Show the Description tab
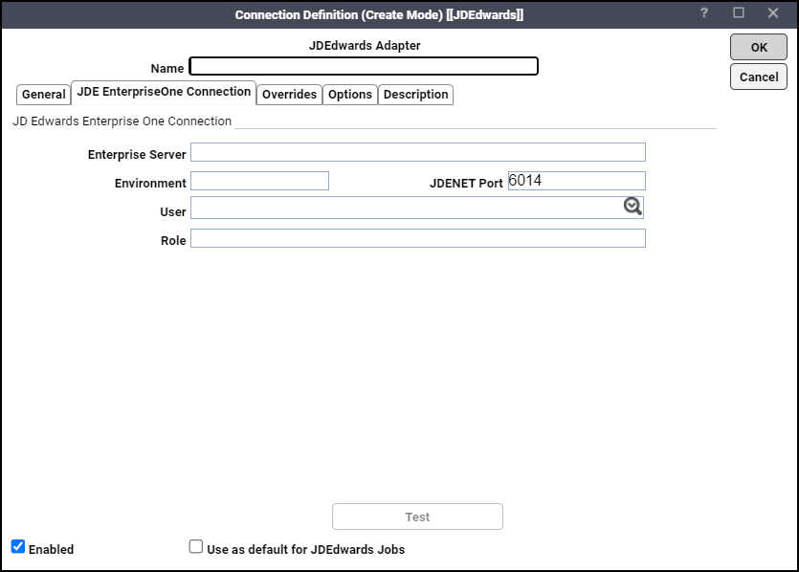The width and height of the screenshot is (799, 572). coord(416,95)
